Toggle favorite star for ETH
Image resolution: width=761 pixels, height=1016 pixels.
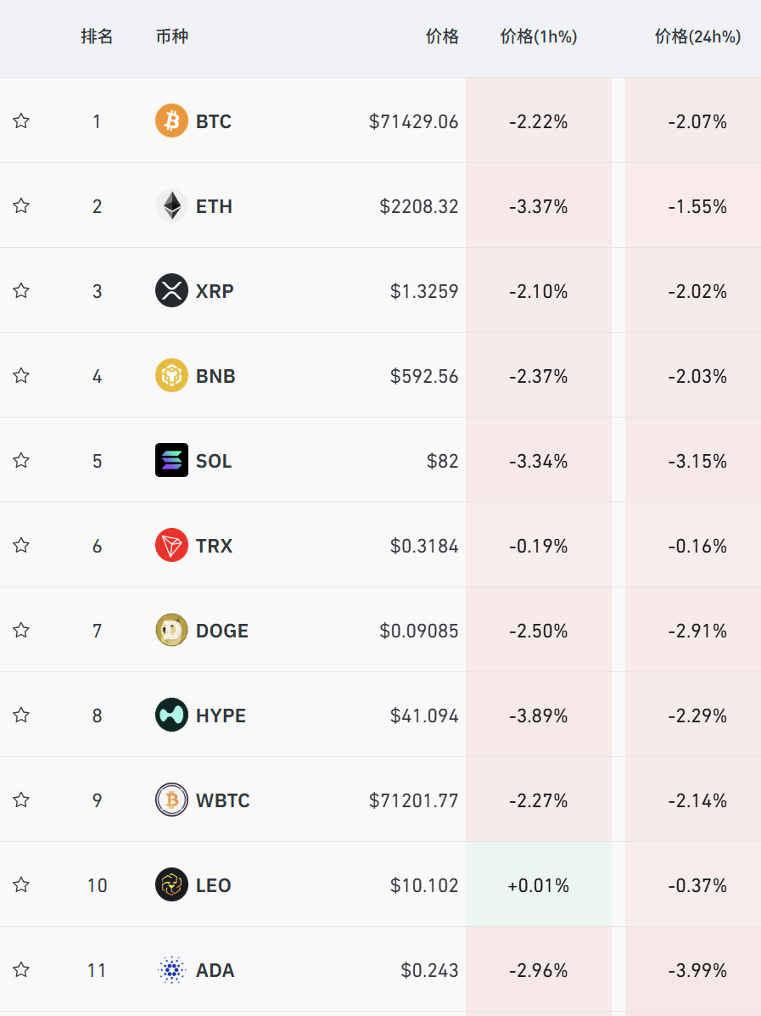point(21,205)
